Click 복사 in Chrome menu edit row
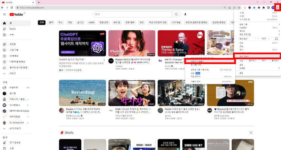Image resolution: width=281 pixels, height=150 pixels. pos(264,61)
